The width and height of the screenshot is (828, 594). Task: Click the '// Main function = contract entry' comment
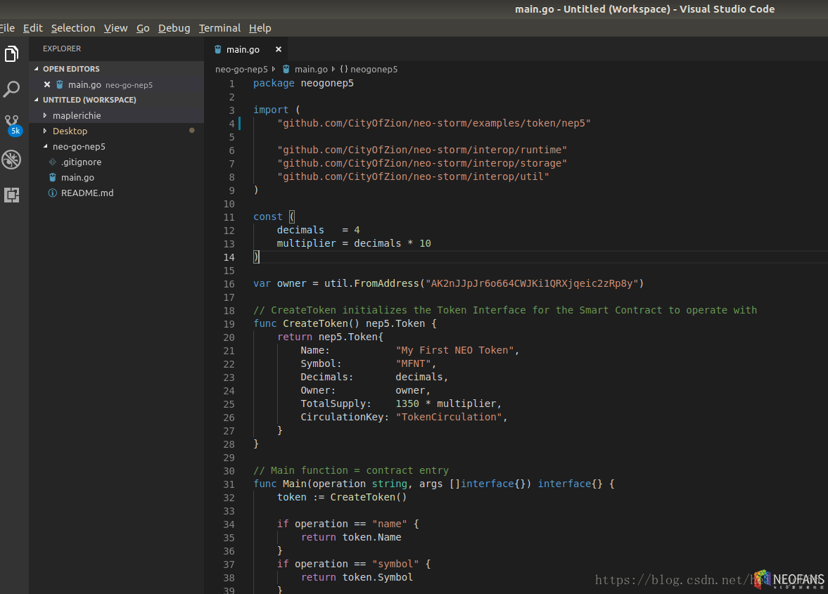coord(350,470)
